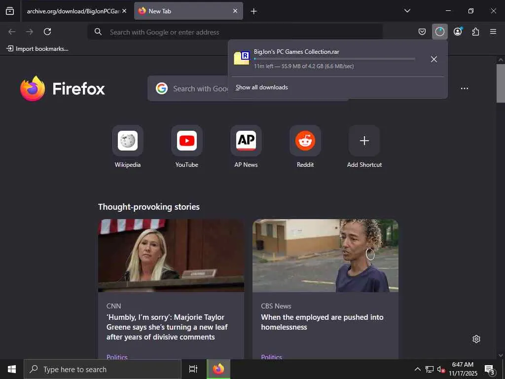
Task: Expand the list all tabs chevron
Action: coord(407,11)
